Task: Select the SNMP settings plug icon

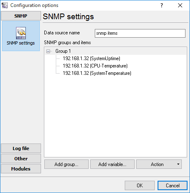Action: click(x=21, y=33)
